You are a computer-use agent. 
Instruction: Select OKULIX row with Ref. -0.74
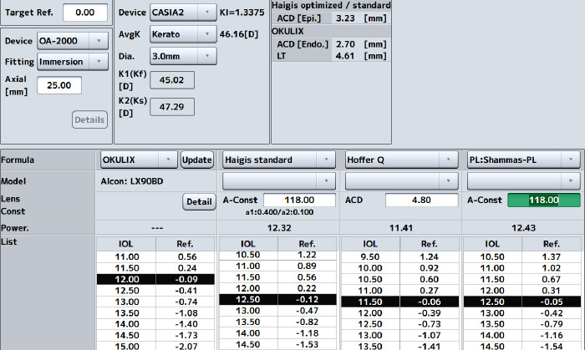click(x=155, y=302)
